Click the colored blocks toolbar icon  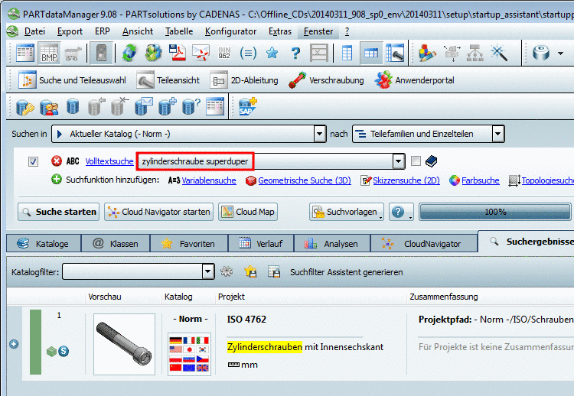point(427,53)
